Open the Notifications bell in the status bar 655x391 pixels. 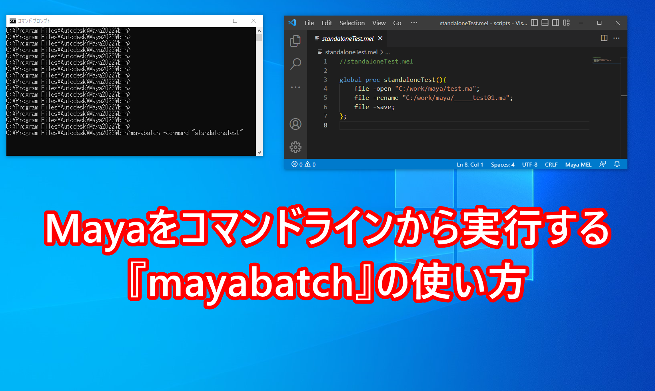(x=617, y=164)
